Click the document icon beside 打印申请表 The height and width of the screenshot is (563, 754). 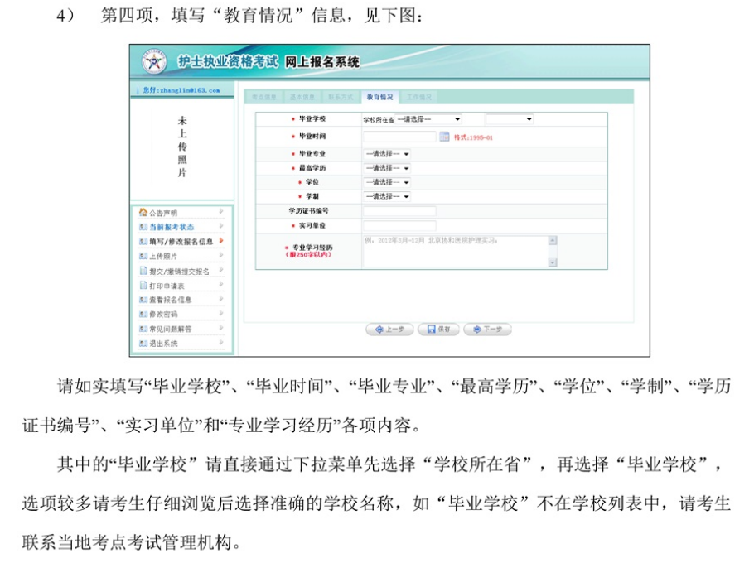pos(143,286)
